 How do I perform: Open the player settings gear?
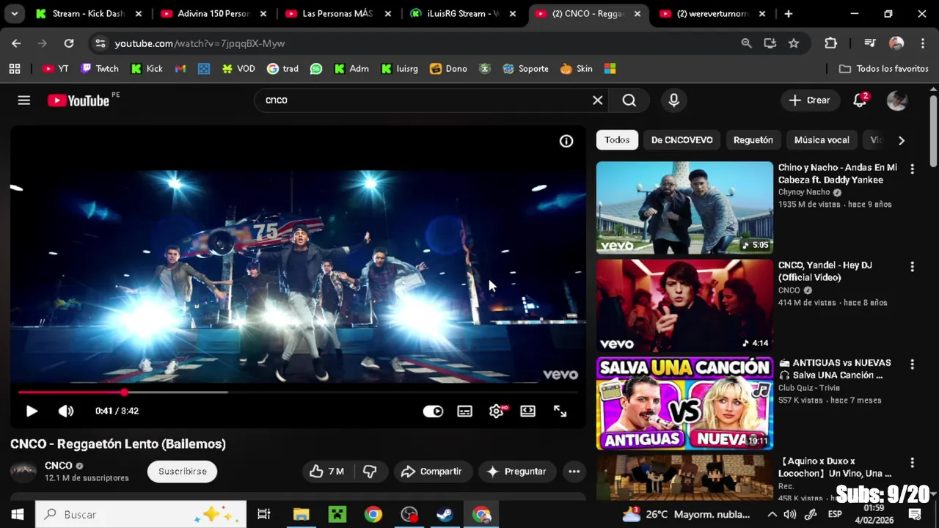(497, 411)
